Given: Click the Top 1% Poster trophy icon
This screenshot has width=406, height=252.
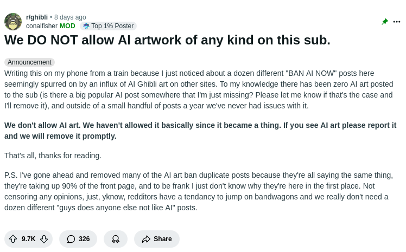Looking at the screenshot, I should [86, 26].
